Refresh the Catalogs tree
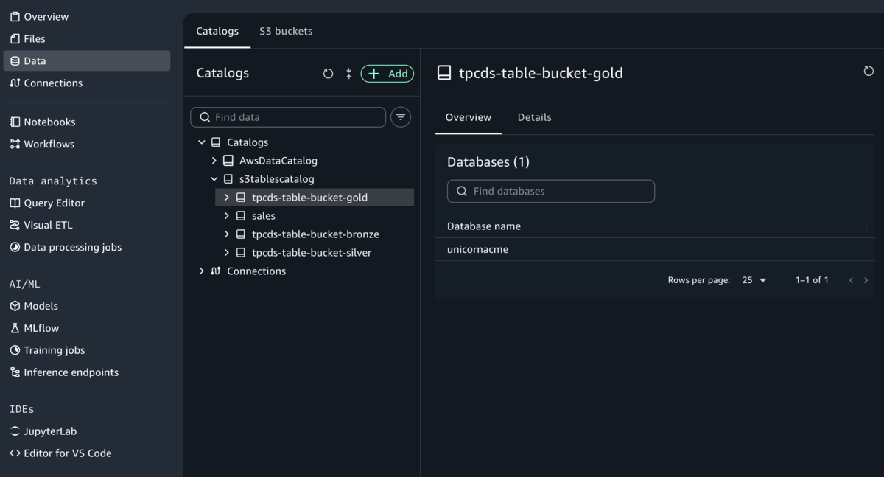The image size is (884, 477). click(x=329, y=74)
